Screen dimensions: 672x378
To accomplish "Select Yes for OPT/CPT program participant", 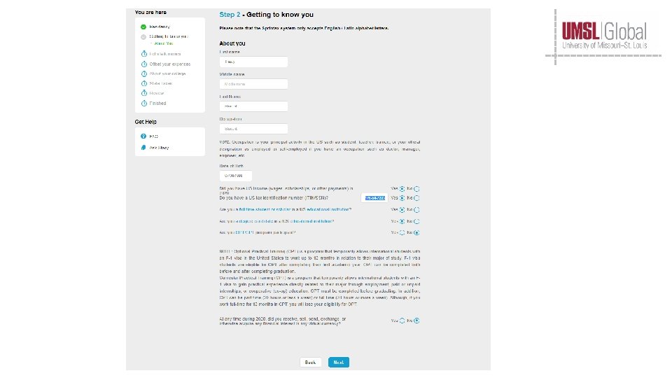I will click(402, 232).
